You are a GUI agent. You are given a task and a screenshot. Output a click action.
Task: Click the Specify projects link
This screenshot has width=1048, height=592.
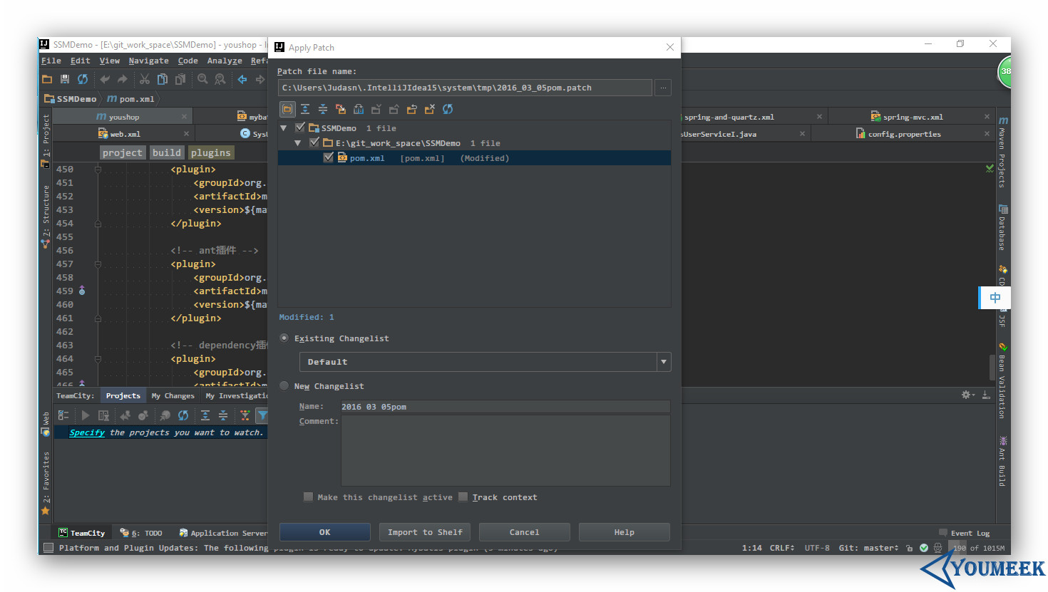pos(87,432)
